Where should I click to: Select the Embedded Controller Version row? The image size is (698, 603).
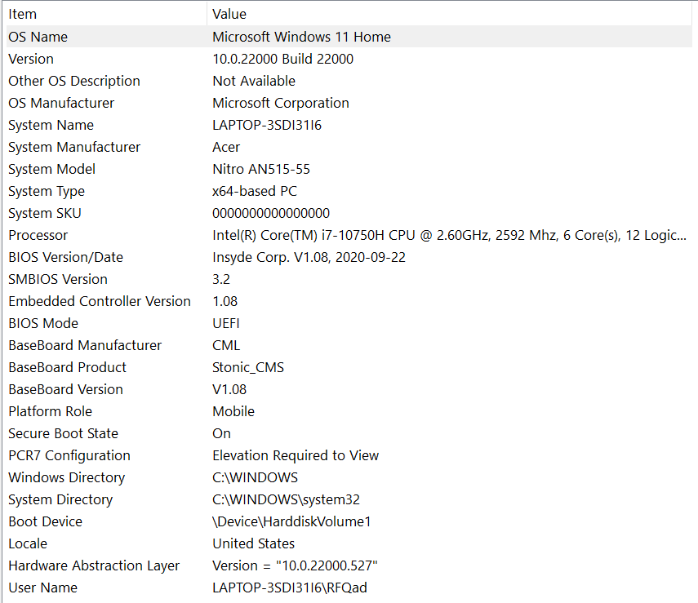click(x=349, y=301)
